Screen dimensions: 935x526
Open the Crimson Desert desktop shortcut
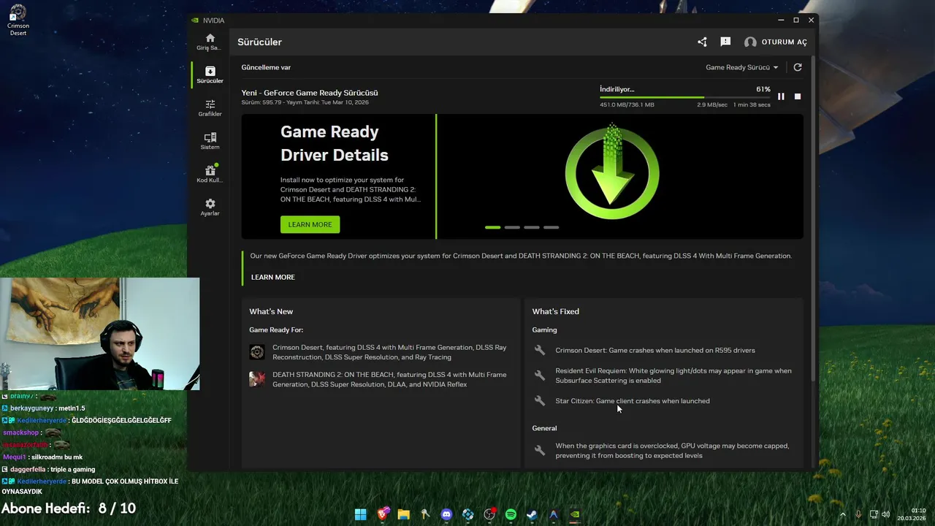[x=18, y=20]
